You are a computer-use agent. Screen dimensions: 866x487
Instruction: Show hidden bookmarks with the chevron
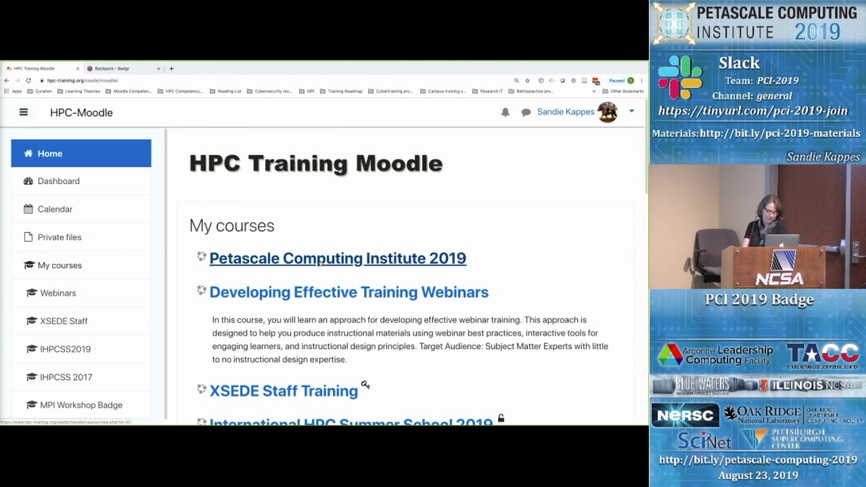(594, 91)
